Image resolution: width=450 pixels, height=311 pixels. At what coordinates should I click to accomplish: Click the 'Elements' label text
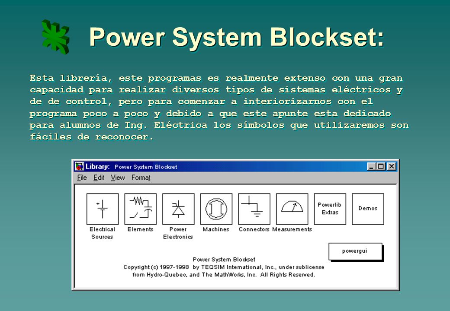tap(140, 229)
